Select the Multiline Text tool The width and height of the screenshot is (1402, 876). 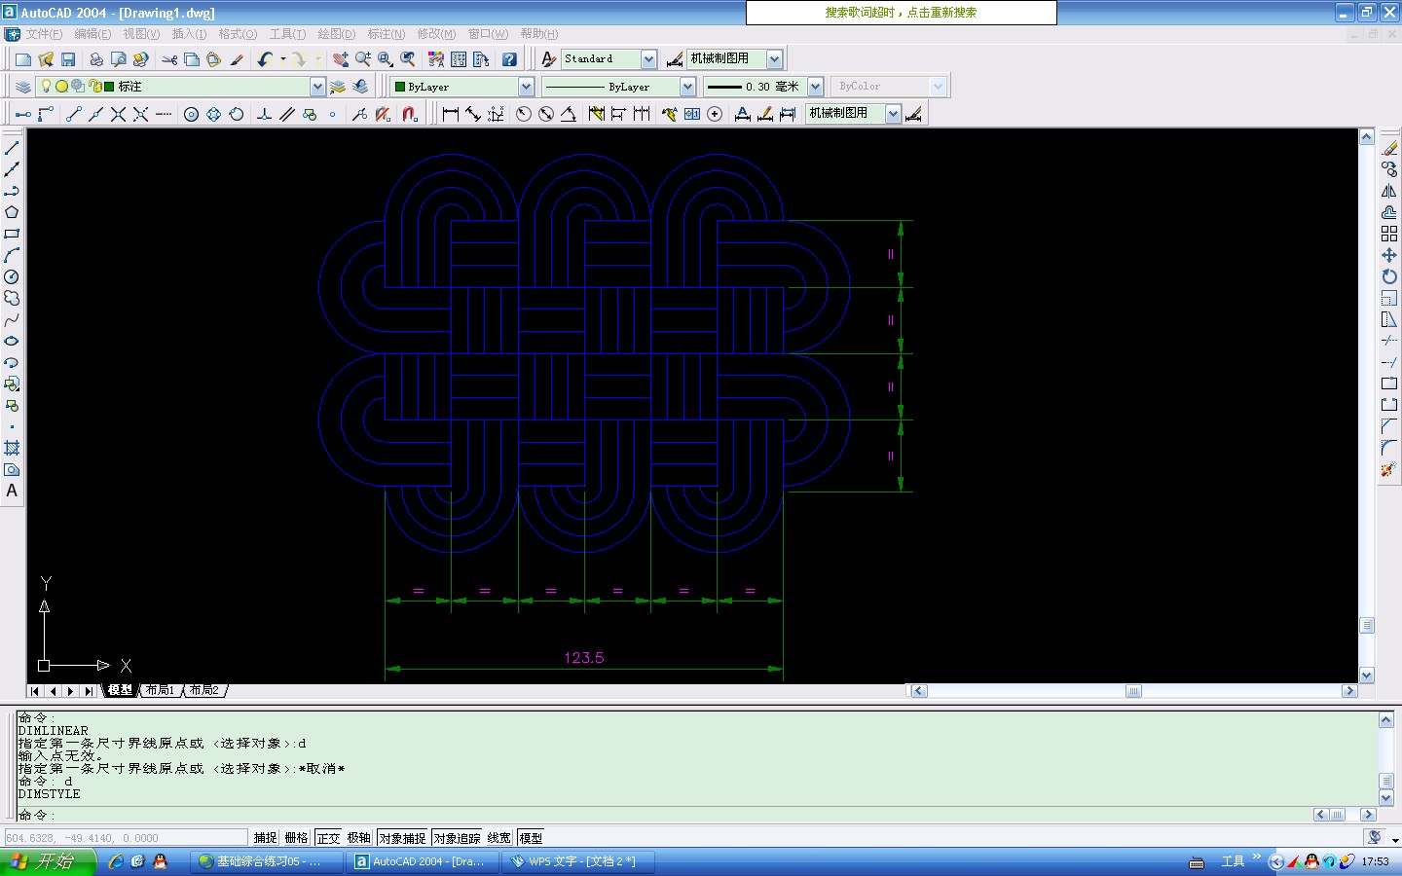pos(12,491)
